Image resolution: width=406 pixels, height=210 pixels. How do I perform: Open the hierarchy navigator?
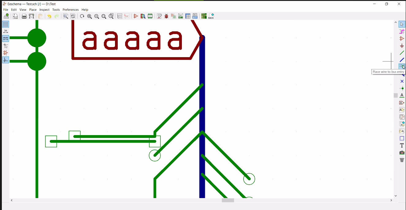click(120, 16)
